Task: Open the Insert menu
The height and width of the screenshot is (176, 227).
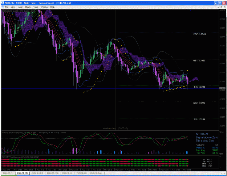Action: 20,7
